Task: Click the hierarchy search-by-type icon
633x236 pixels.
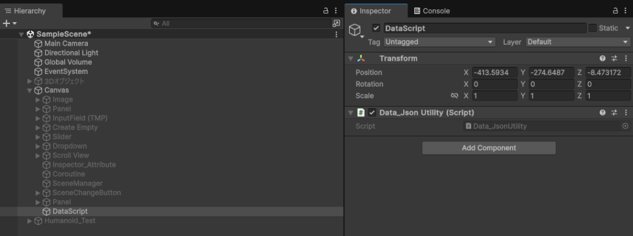Action: click(336, 23)
